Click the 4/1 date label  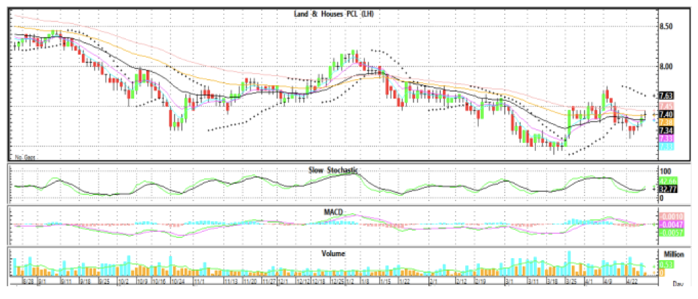[x=589, y=281]
